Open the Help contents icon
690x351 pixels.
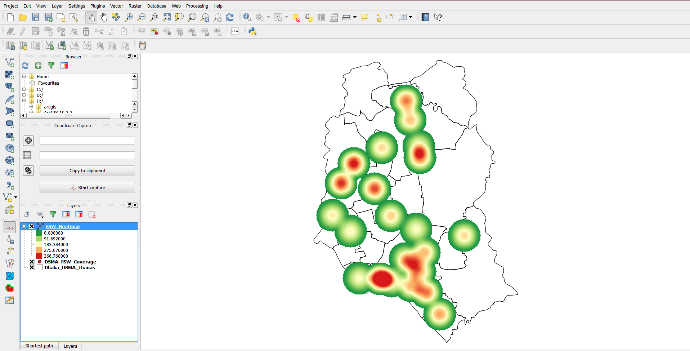[425, 17]
